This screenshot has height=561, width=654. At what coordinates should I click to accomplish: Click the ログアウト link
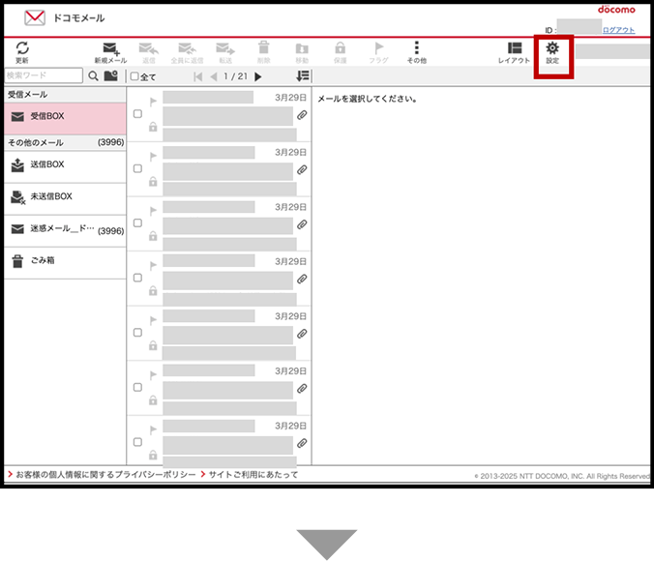618,30
